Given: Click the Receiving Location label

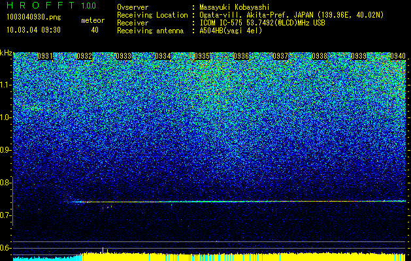Looking at the screenshot, I should click(x=152, y=15).
